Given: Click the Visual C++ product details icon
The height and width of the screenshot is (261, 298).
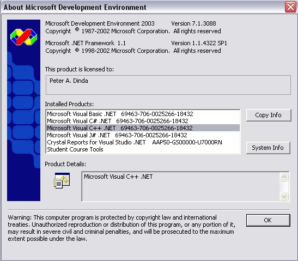Looking at the screenshot, I should pyautogui.click(x=62, y=180).
